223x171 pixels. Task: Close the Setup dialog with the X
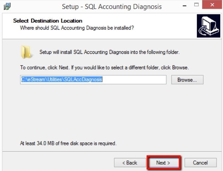coord(211,5)
